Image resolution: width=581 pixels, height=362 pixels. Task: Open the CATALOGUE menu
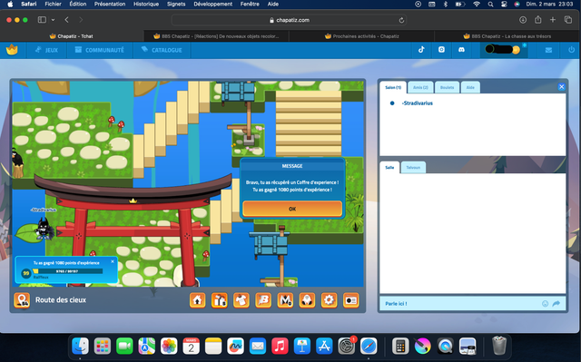[162, 50]
